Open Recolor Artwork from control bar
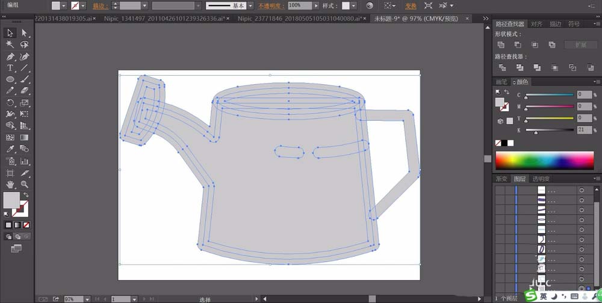Viewport: 602px width, 303px height. point(370,6)
